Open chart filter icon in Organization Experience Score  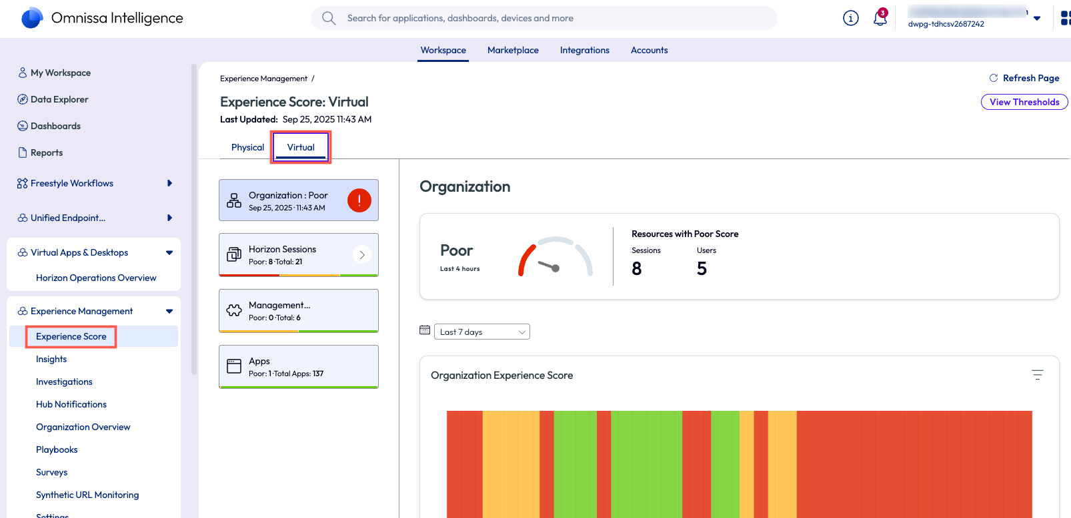point(1037,375)
